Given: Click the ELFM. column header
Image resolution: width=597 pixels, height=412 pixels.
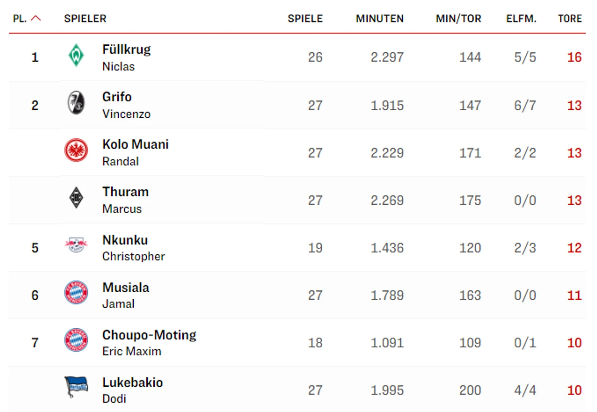Looking at the screenshot, I should [x=521, y=19].
